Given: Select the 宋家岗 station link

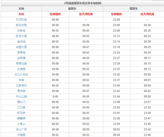Looking at the screenshot, I should coord(21,30).
